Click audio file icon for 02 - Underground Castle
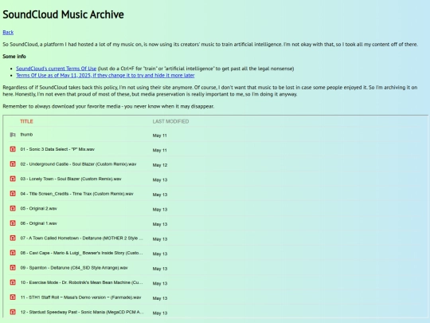 click(x=13, y=164)
